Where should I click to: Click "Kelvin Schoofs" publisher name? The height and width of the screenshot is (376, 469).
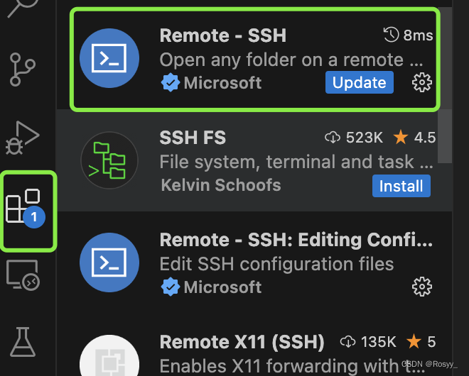221,185
